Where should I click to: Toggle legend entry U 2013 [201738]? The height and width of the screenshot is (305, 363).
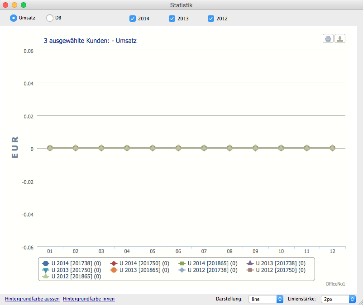pos(276,263)
